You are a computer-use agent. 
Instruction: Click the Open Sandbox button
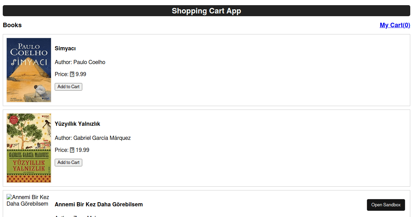386,205
